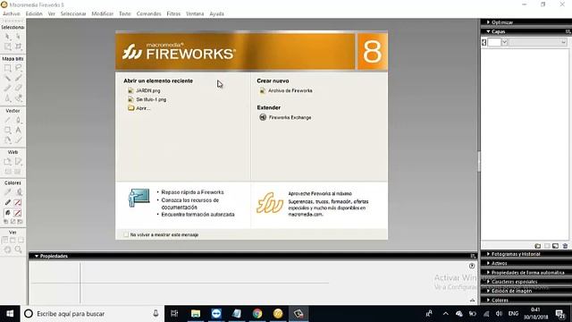Select the Zoom magnifier tool
Image resolution: width=572 pixels, height=322 pixels.
tap(18, 250)
